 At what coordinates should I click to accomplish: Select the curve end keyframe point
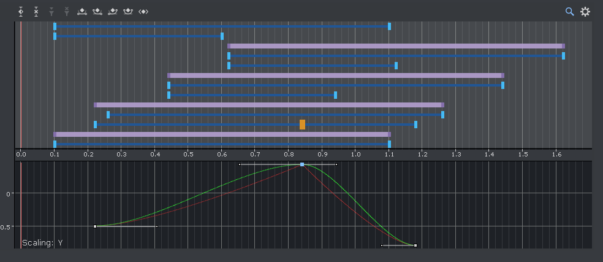pyautogui.click(x=415, y=245)
